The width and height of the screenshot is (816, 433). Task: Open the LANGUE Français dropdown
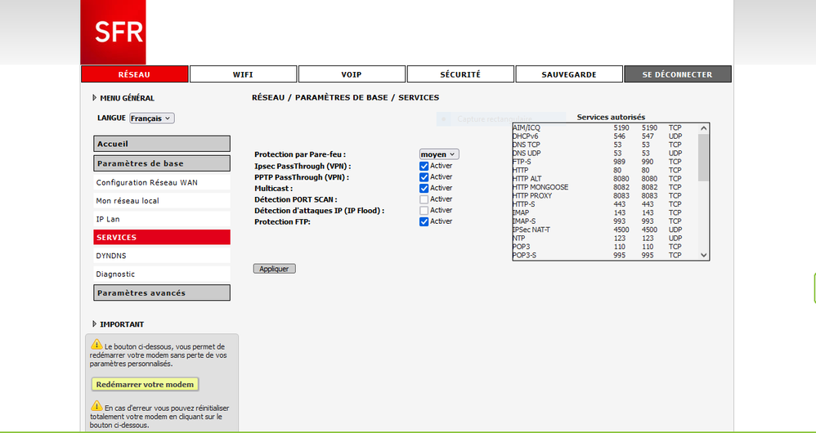152,118
